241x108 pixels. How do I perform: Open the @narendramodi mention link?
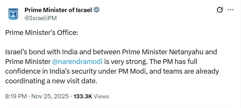tap(77, 61)
